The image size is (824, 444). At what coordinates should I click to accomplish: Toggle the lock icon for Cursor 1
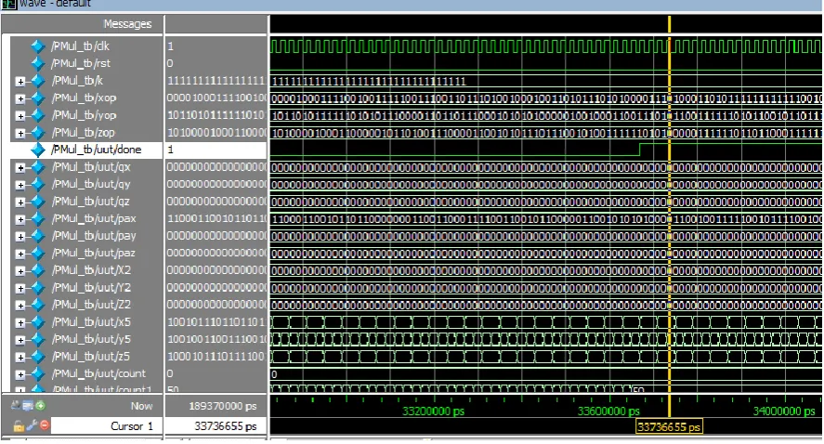pos(19,425)
